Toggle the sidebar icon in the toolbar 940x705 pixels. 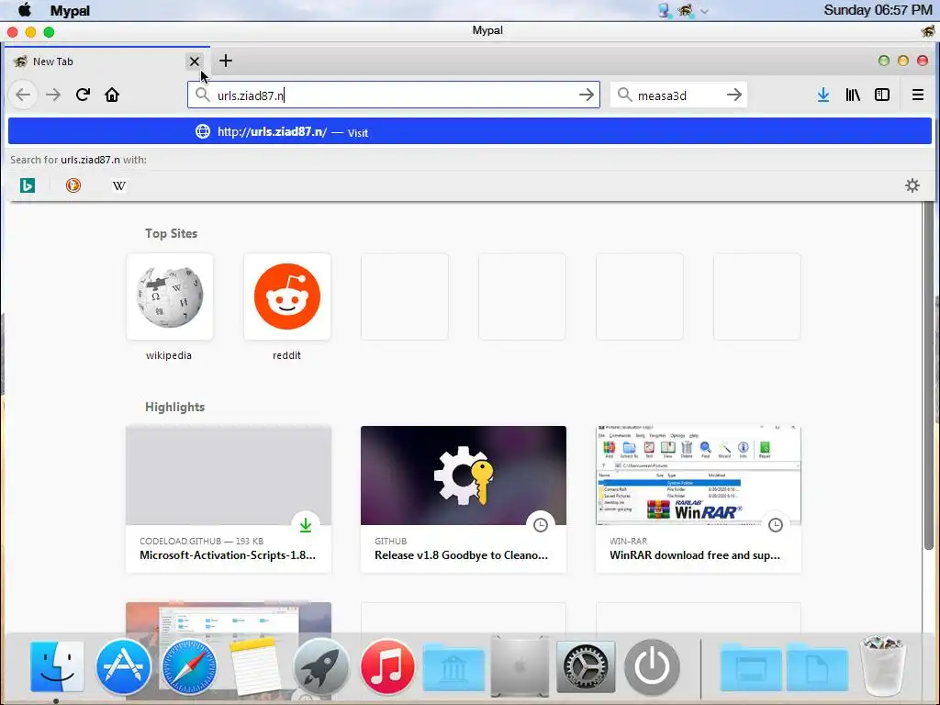(882, 95)
